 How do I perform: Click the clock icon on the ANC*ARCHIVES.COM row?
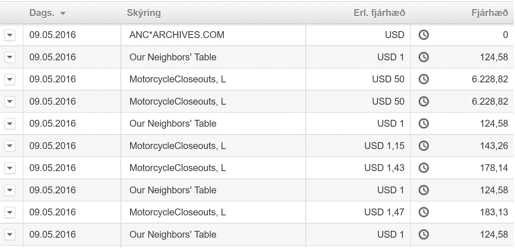[x=423, y=35]
